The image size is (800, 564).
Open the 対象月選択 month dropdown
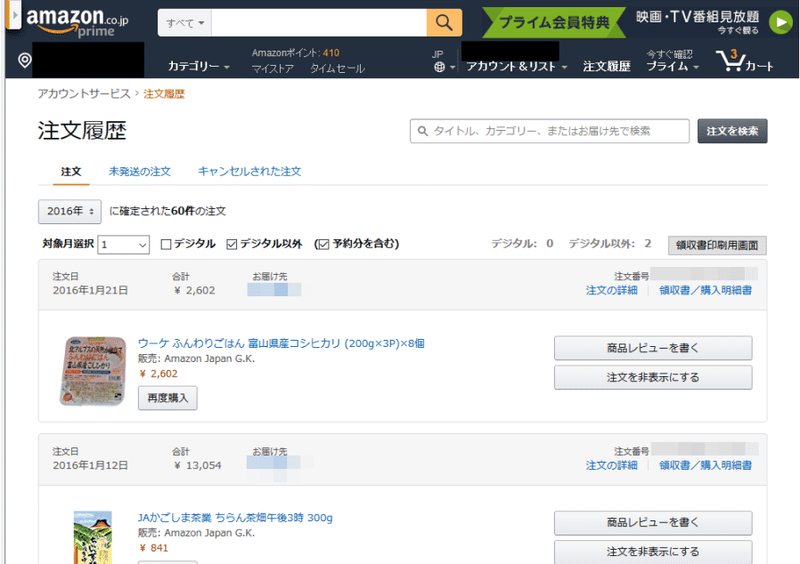point(123,245)
